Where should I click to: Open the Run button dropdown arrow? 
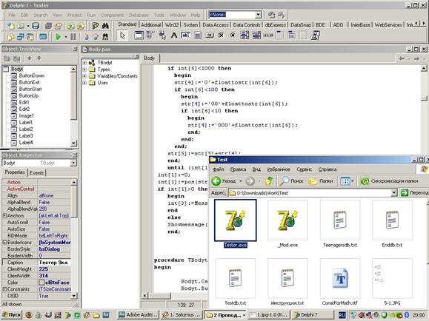click(66, 36)
